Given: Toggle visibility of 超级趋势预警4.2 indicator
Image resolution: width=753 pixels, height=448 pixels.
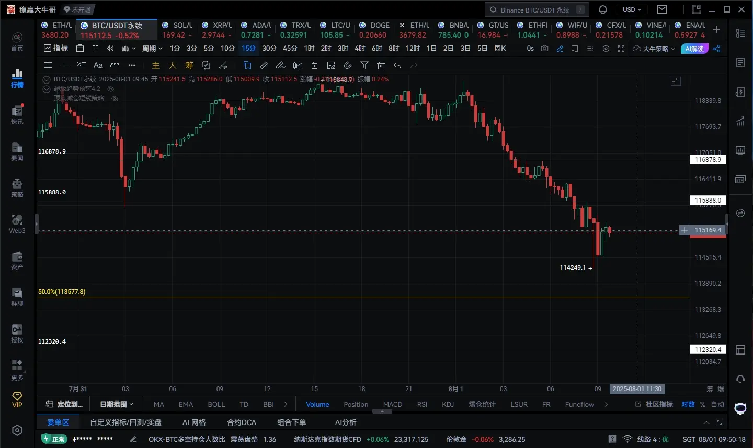Looking at the screenshot, I should point(111,89).
